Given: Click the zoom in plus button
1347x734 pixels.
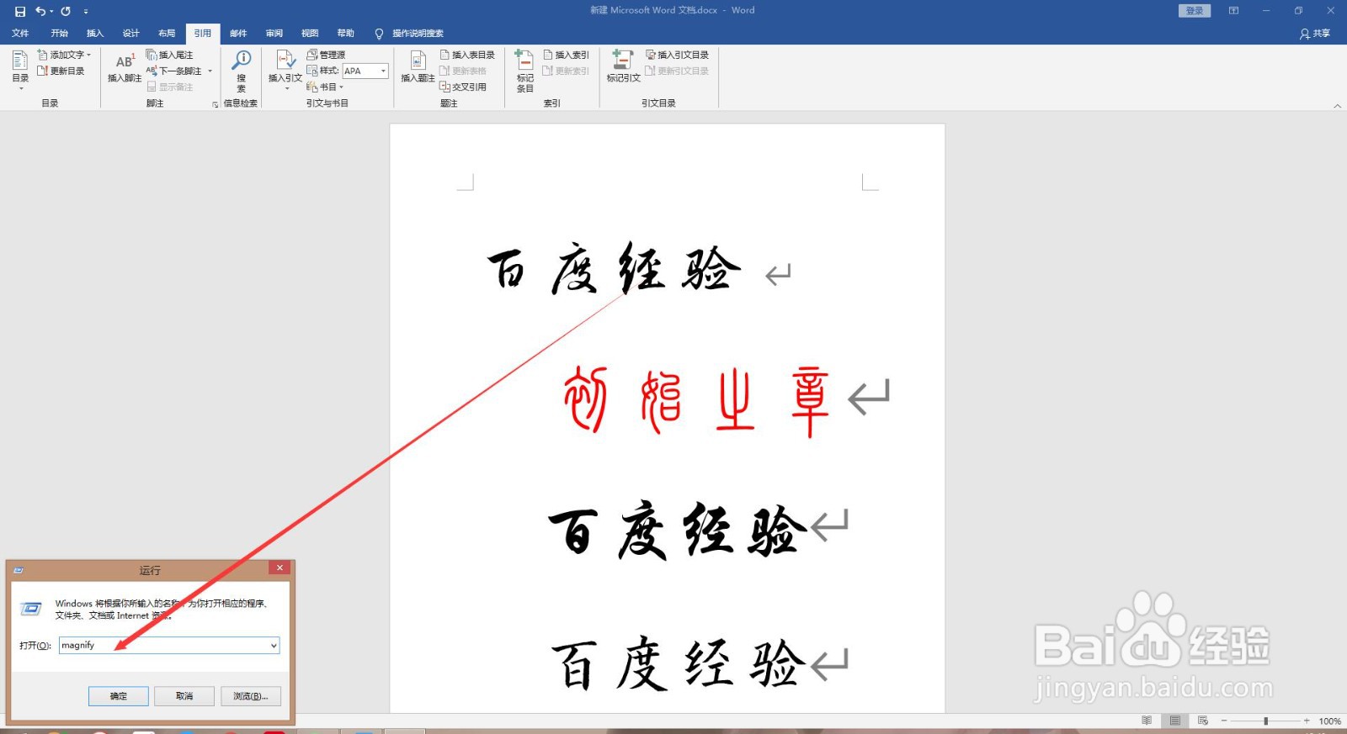Looking at the screenshot, I should [1307, 721].
